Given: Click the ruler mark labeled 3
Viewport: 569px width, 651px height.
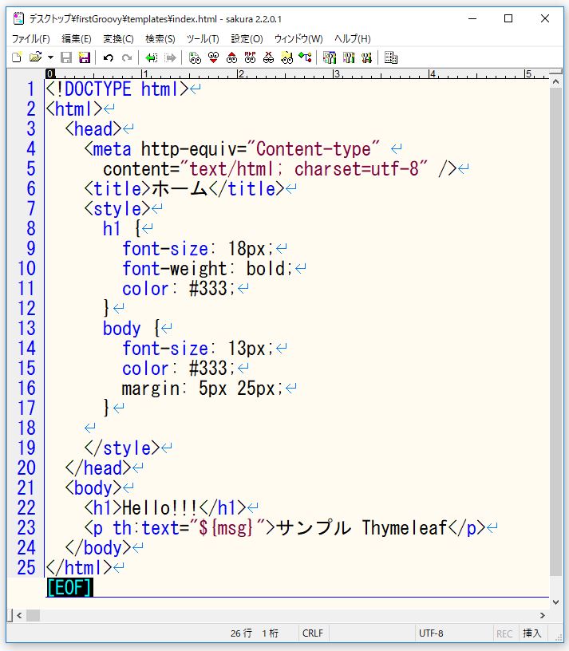Looking at the screenshot, I should coord(338,74).
